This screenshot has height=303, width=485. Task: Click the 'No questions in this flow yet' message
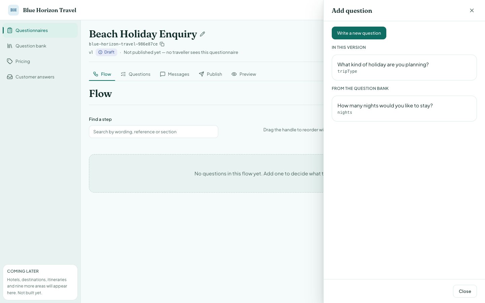[259, 174]
